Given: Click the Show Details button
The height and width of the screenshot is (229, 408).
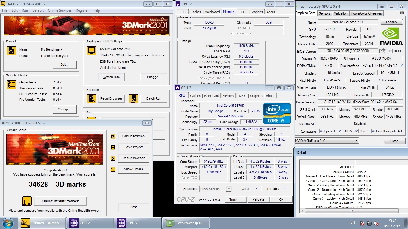Looking at the screenshot, I should (134, 169).
